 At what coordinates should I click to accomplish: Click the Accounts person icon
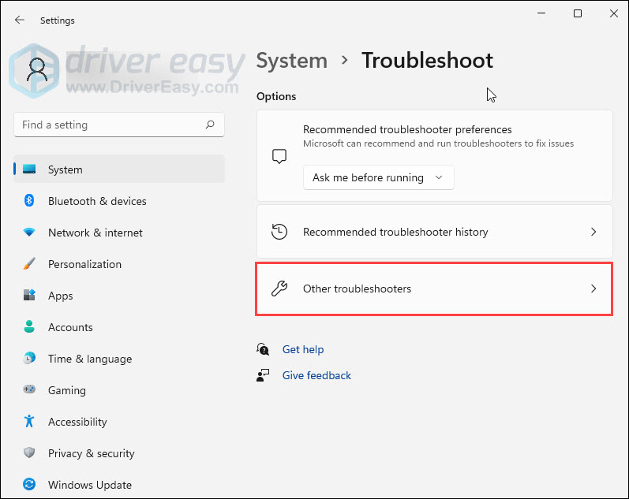[x=29, y=327]
